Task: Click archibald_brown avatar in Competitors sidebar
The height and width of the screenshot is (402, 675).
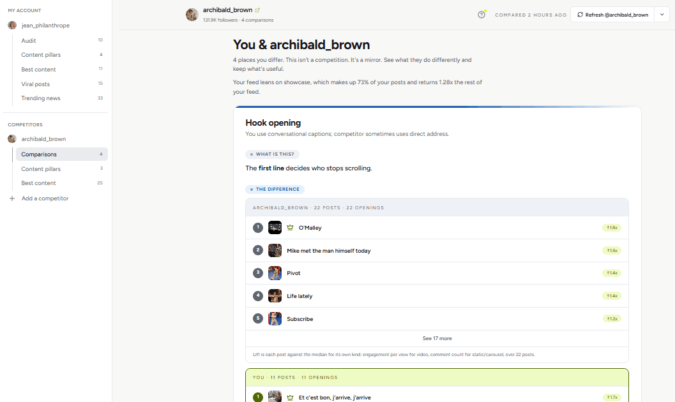Action: 12,139
